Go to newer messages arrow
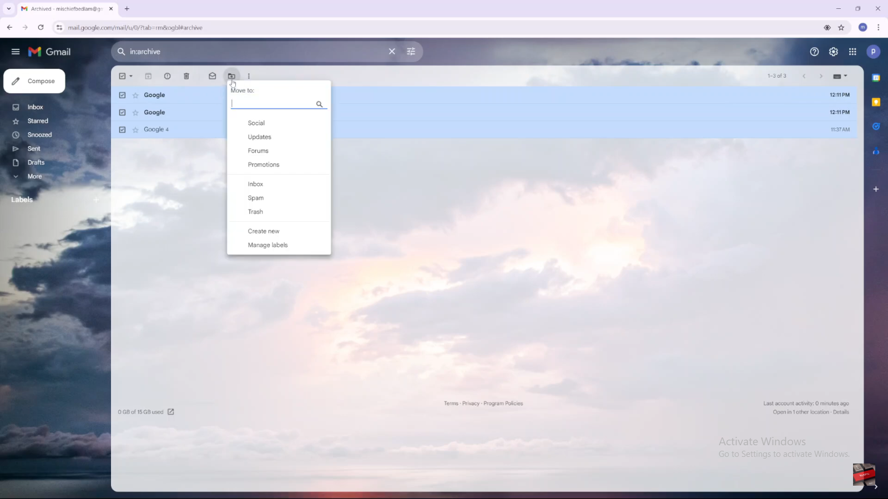 pos(804,76)
